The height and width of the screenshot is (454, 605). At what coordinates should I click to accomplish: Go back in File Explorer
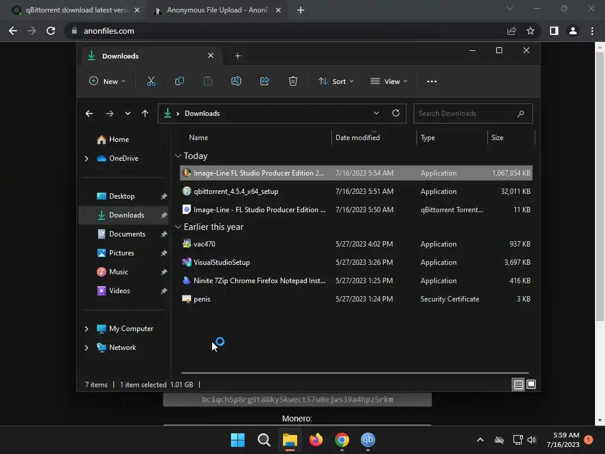tap(89, 113)
